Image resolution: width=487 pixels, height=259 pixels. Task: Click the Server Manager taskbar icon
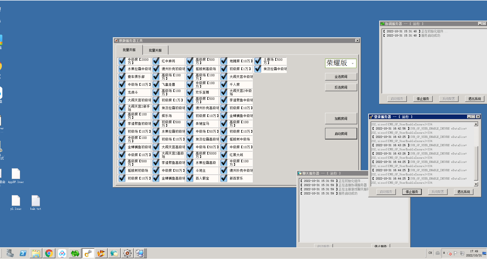[10, 253]
